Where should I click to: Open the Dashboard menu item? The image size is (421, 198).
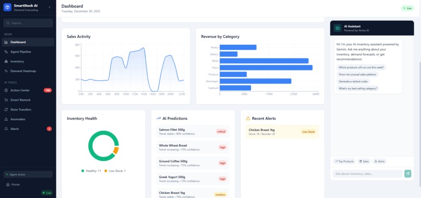click(28, 42)
